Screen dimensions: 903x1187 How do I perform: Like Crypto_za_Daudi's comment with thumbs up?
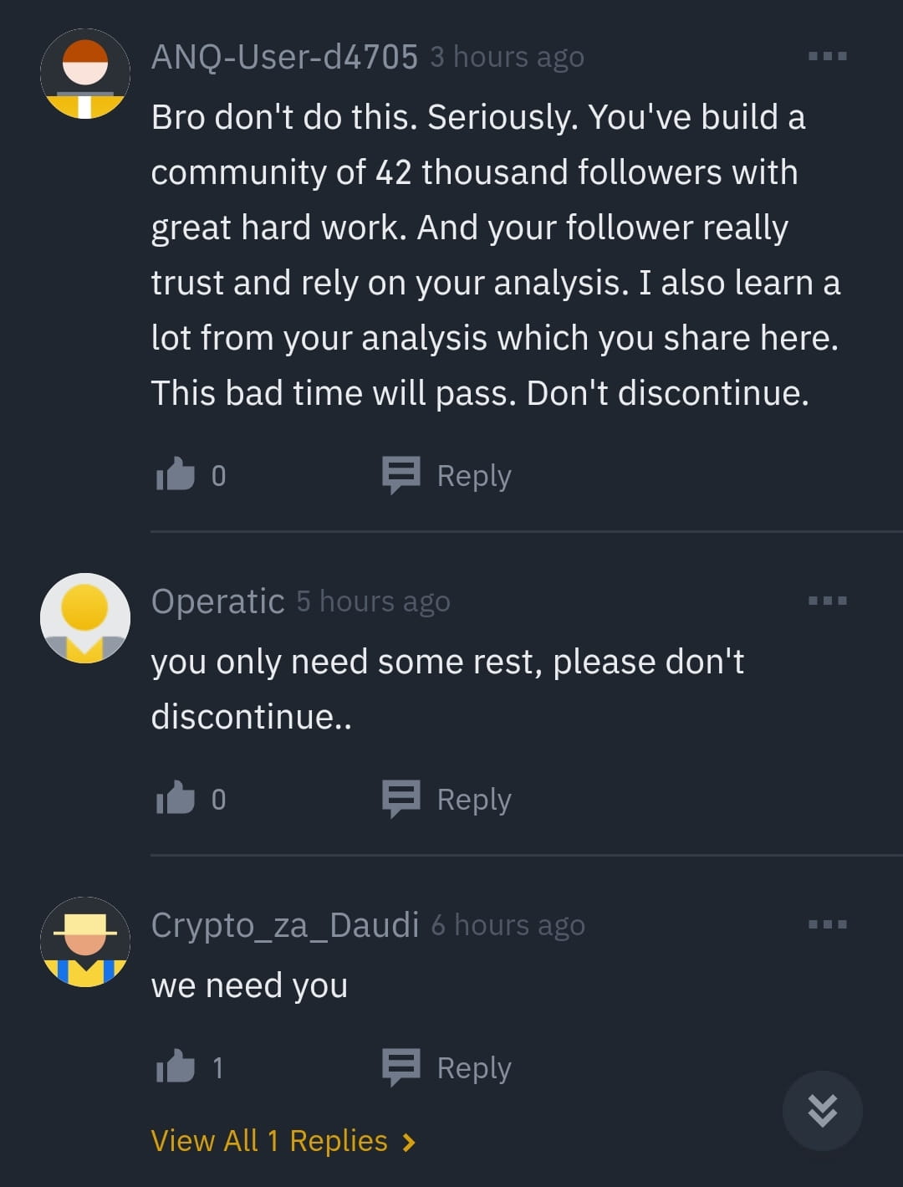176,1067
